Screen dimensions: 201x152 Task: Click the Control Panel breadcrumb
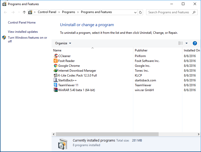(47, 12)
